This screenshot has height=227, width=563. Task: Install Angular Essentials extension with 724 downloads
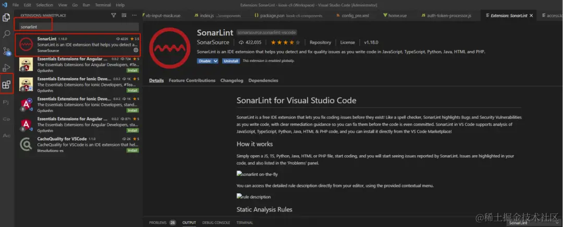click(x=132, y=70)
